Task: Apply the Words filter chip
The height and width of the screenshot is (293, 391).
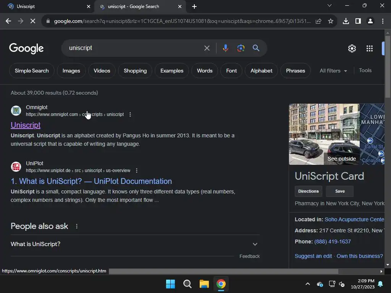Action: click(205, 71)
